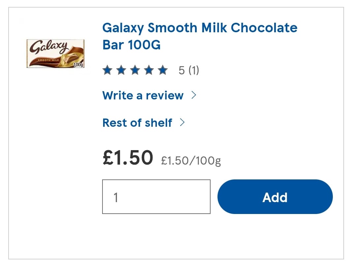
Task: Click chevron next to Rest of shelf
Action: coord(182,122)
